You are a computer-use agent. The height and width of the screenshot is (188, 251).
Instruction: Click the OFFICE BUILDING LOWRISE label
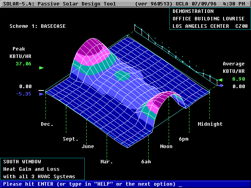point(208,19)
